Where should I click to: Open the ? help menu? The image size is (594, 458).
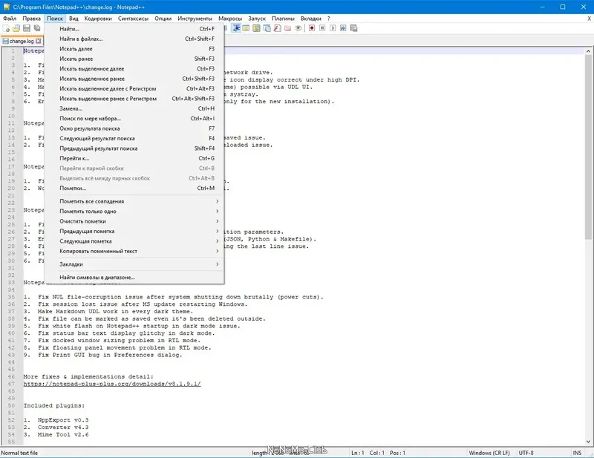point(329,18)
